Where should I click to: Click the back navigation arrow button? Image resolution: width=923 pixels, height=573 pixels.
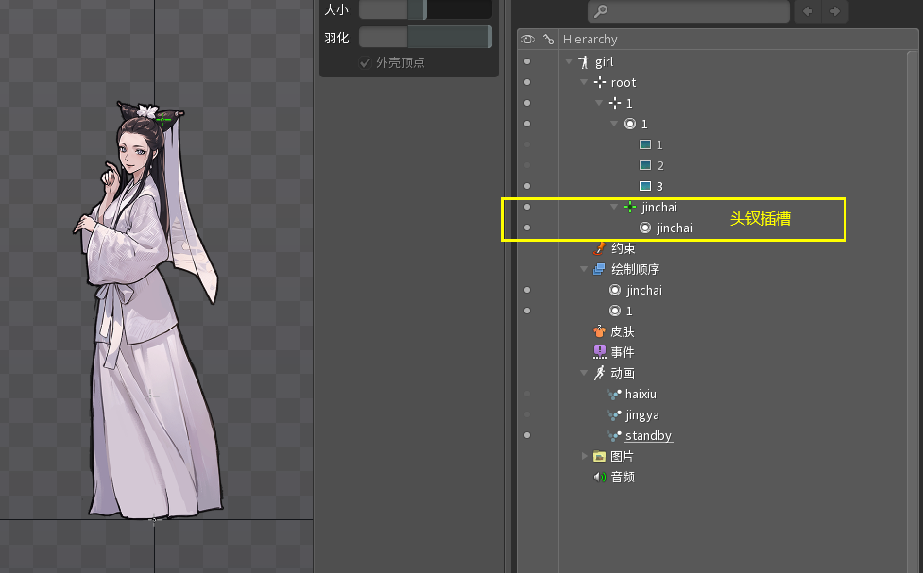[808, 11]
